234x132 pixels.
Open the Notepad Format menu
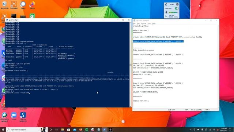click(143, 23)
